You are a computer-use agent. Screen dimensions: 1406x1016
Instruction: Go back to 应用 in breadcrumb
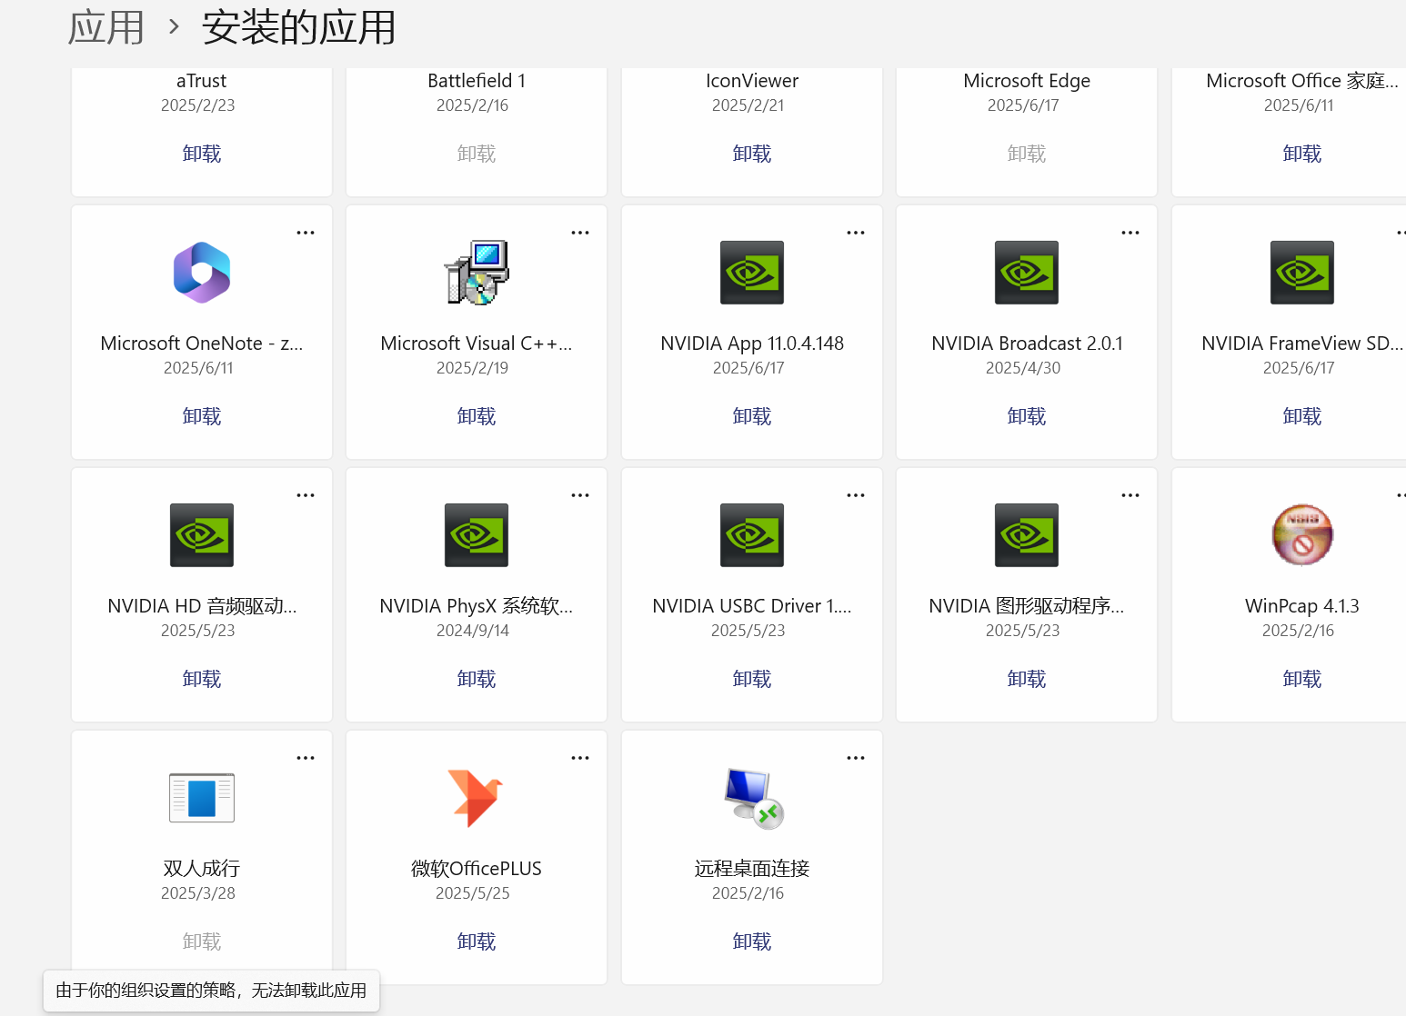(x=106, y=27)
